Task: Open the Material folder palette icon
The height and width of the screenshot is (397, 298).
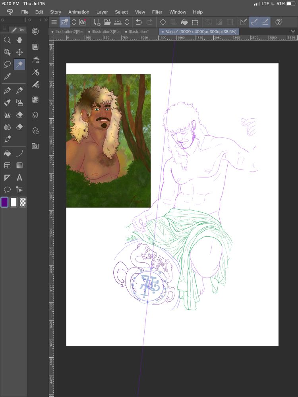Action: [x=35, y=146]
